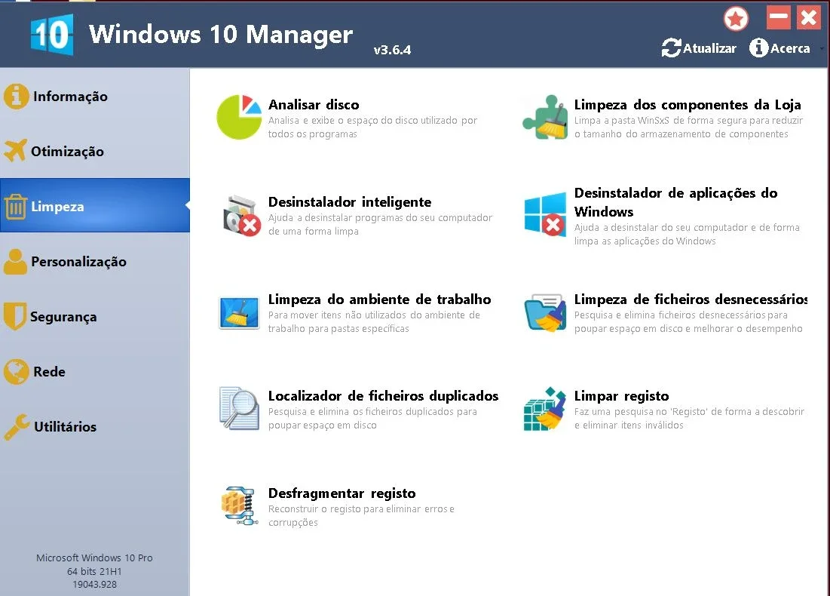Open the desktop cleanup monitor-with-broom icon
Image resolution: width=830 pixels, height=596 pixels.
pos(239,312)
